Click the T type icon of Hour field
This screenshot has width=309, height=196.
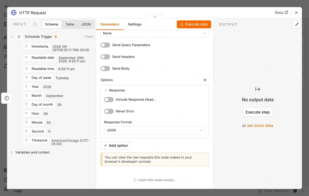pos(26,113)
